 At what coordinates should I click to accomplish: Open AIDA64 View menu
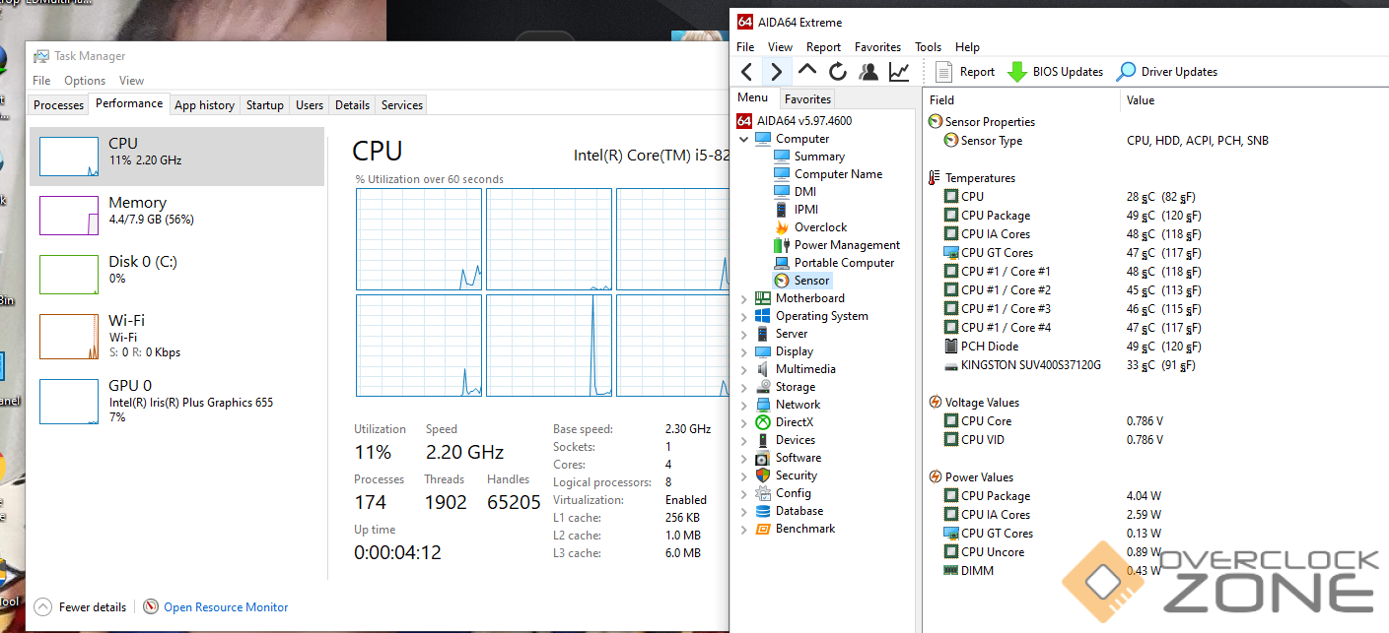tap(780, 46)
